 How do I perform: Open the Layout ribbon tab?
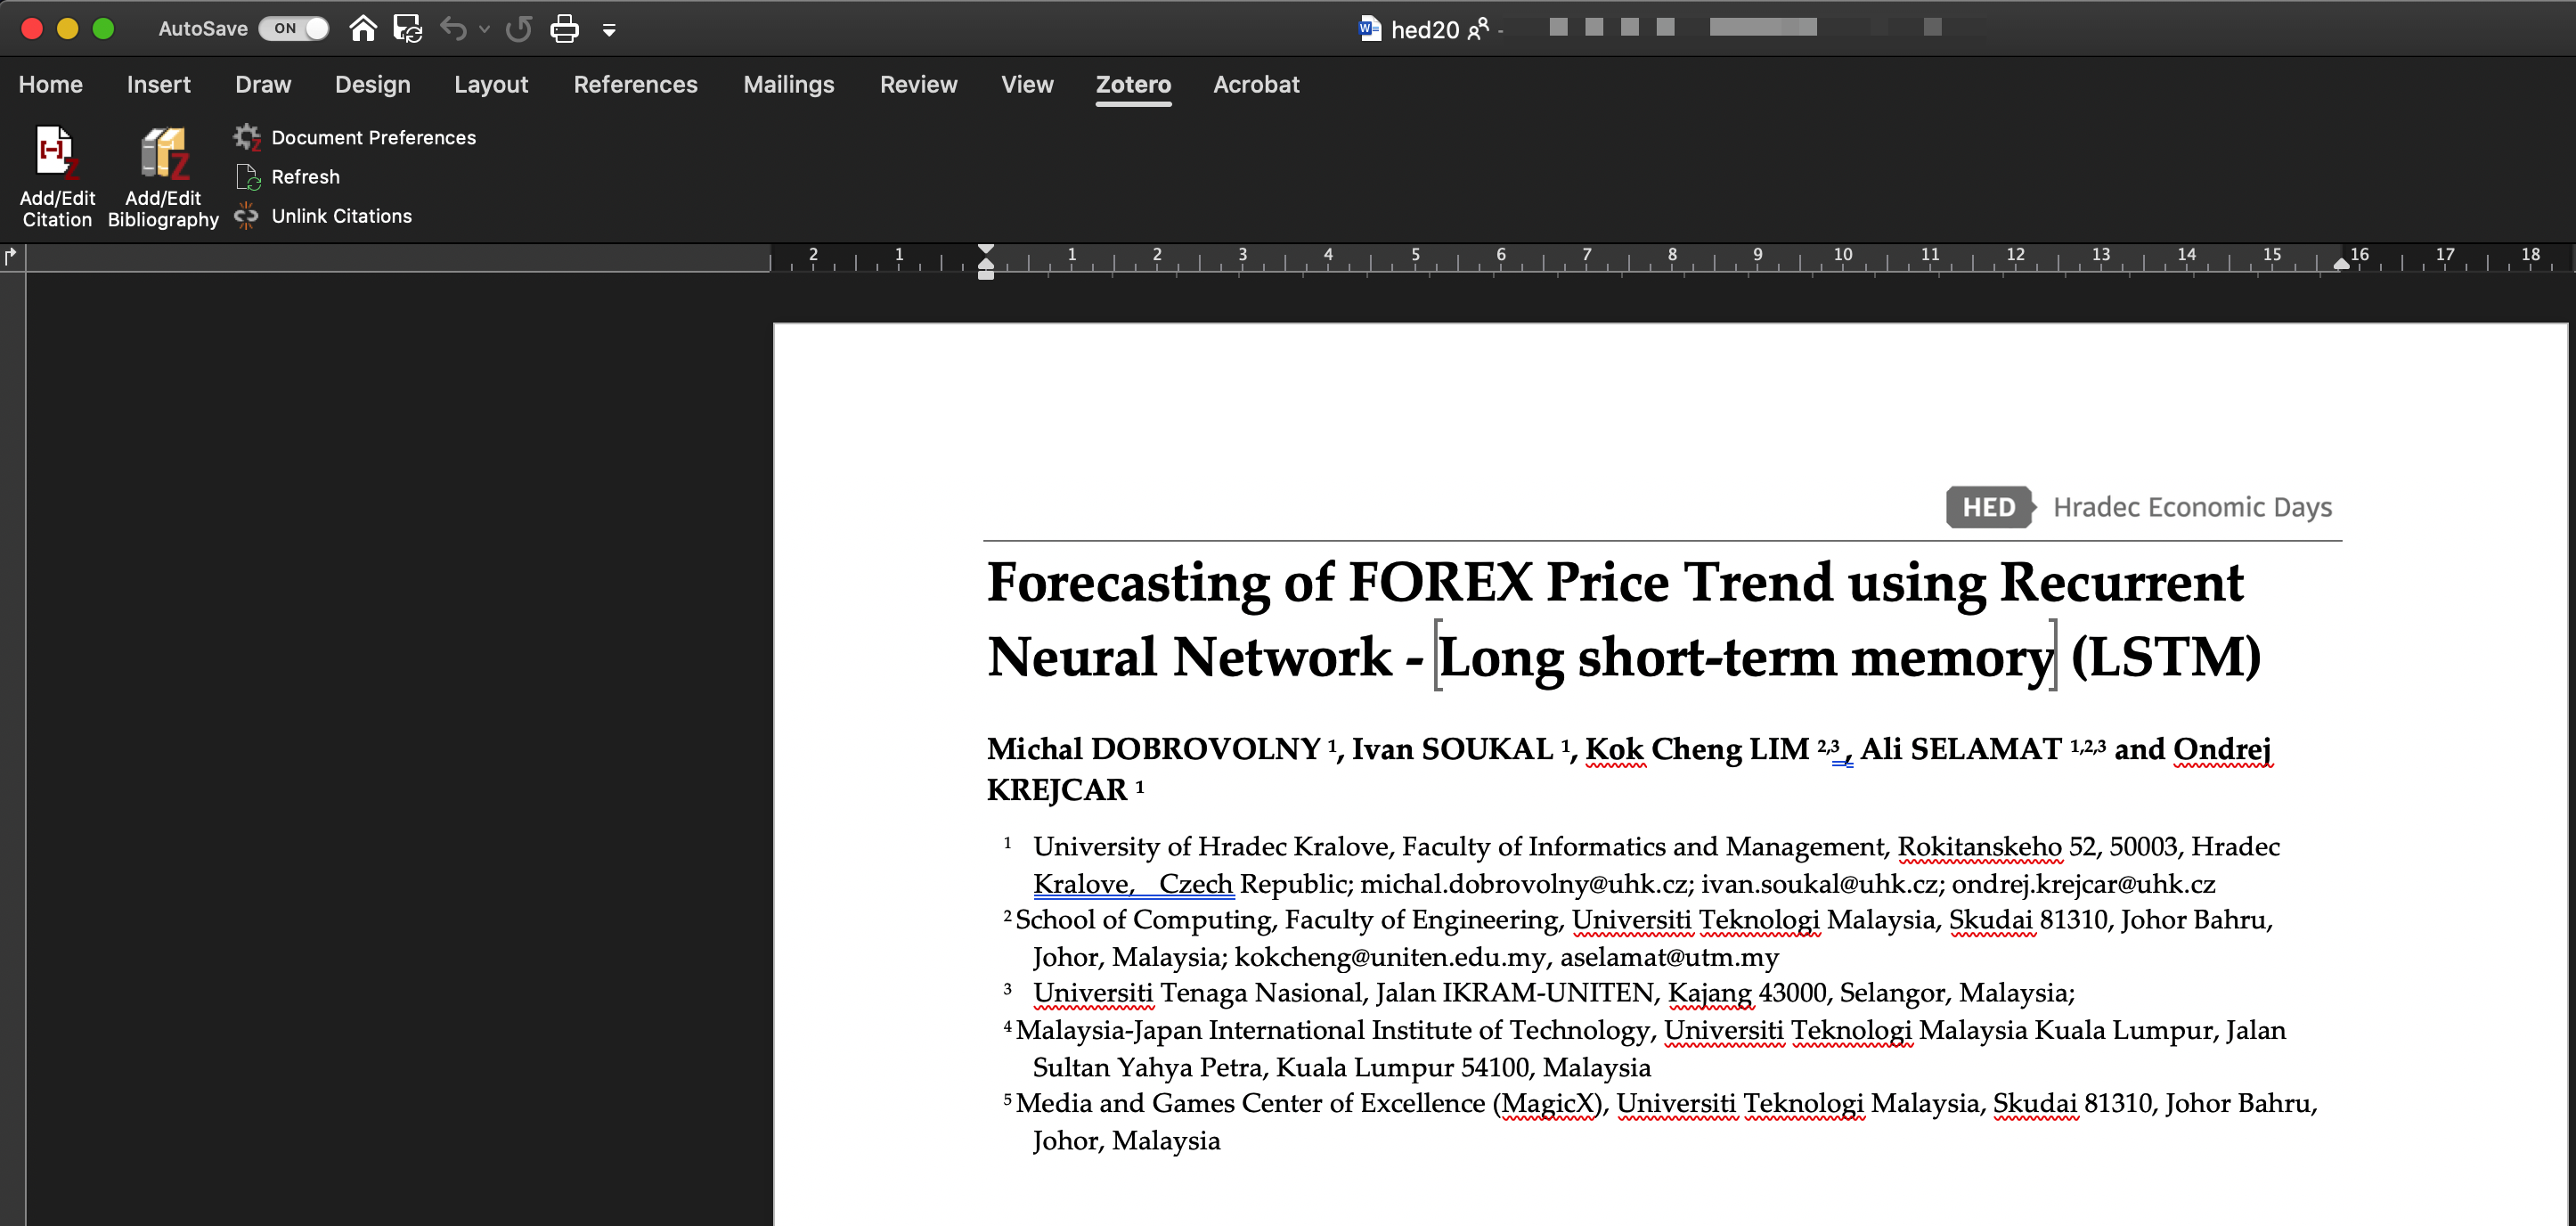pos(491,84)
